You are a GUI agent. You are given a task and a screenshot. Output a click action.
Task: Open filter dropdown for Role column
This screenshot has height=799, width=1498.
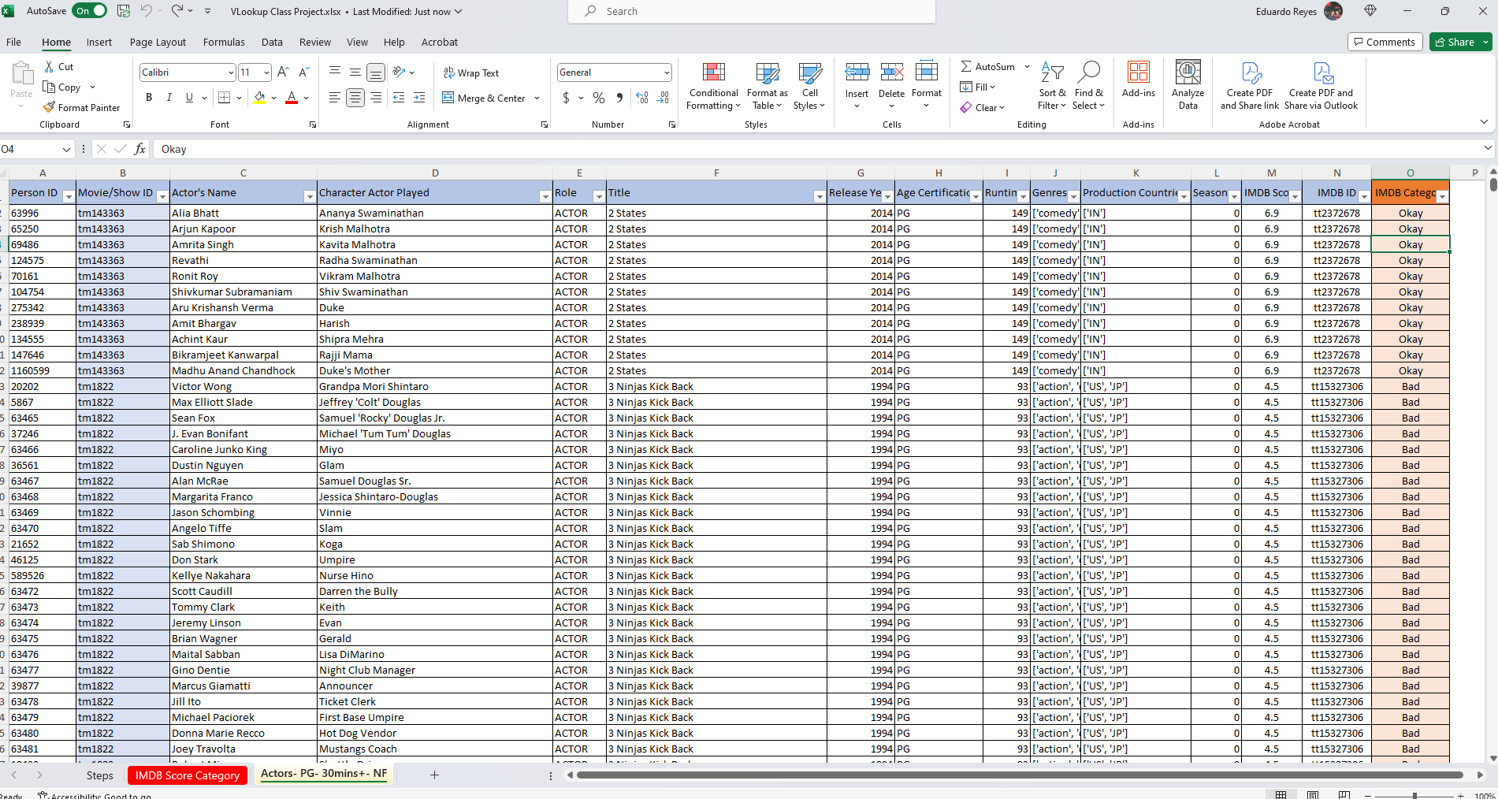tap(598, 196)
